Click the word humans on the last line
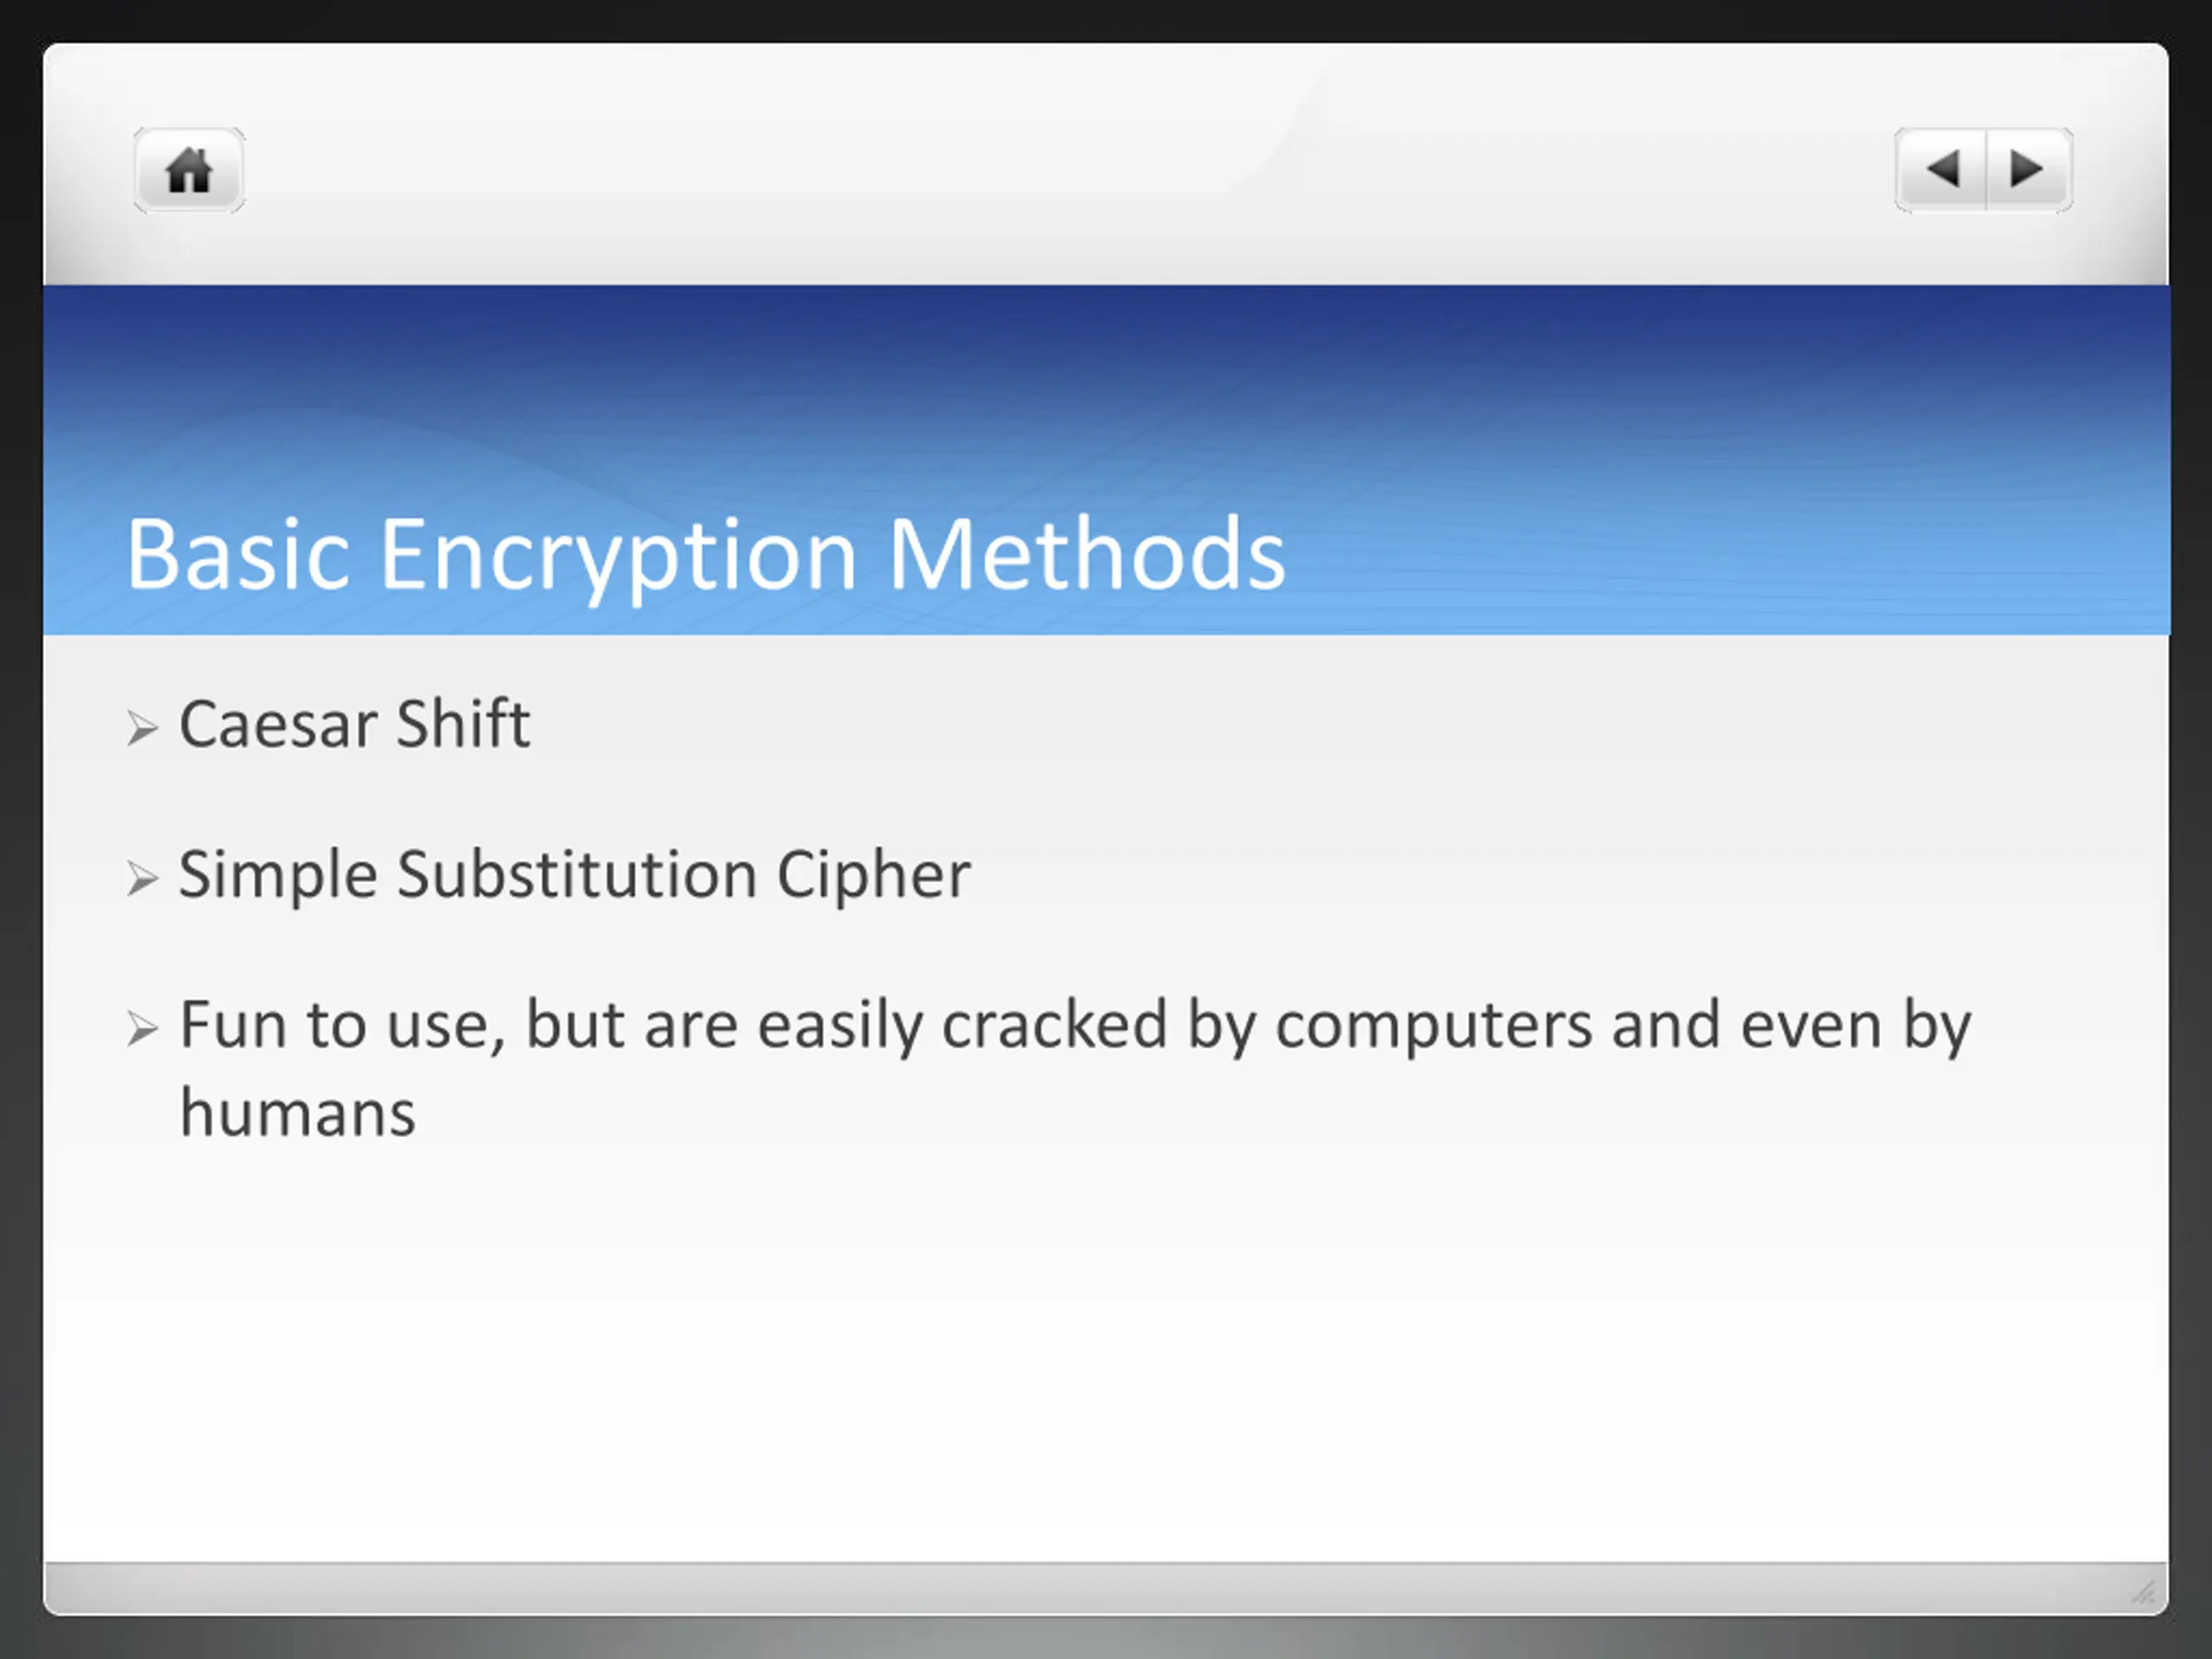Screen dimensions: 2212x1659 [x=297, y=1113]
